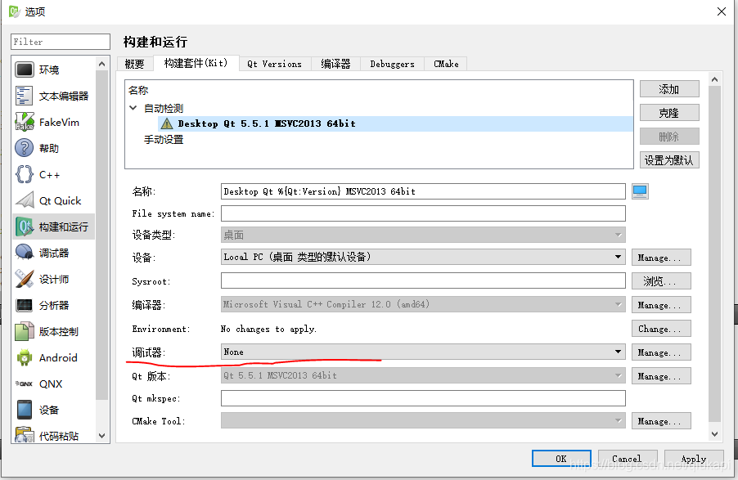The height and width of the screenshot is (480, 738).
Task: Click the Cancel button
Action: click(628, 459)
